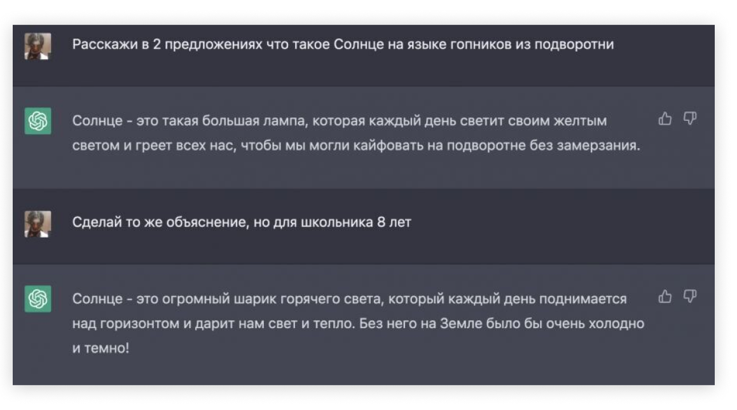Viewport: 737px width, 410px height.
Task: Select the prompt 'Сделай то же объяснение'
Action: click(242, 223)
